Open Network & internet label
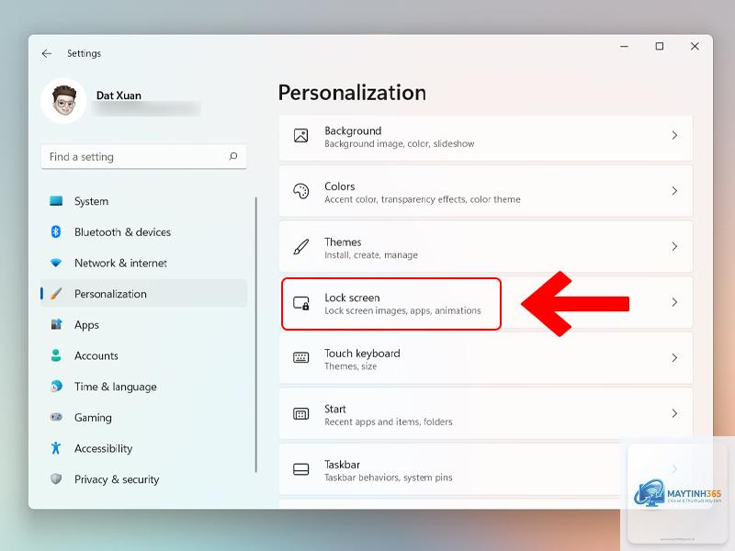The width and height of the screenshot is (735, 551). coord(120,264)
